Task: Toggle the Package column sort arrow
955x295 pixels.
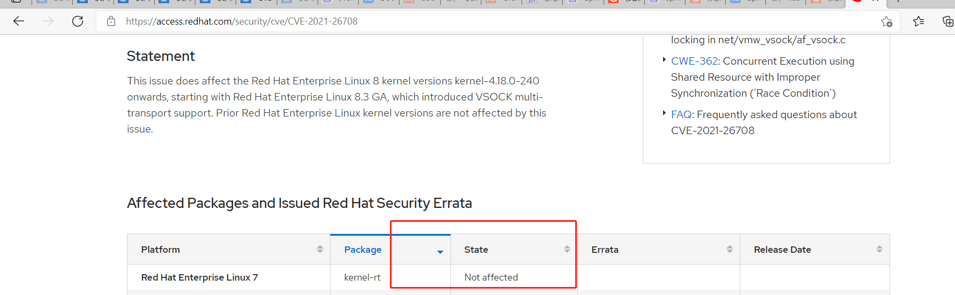Action: click(440, 252)
